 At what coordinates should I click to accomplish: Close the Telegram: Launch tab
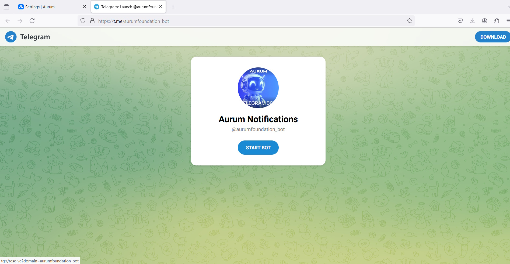click(160, 7)
